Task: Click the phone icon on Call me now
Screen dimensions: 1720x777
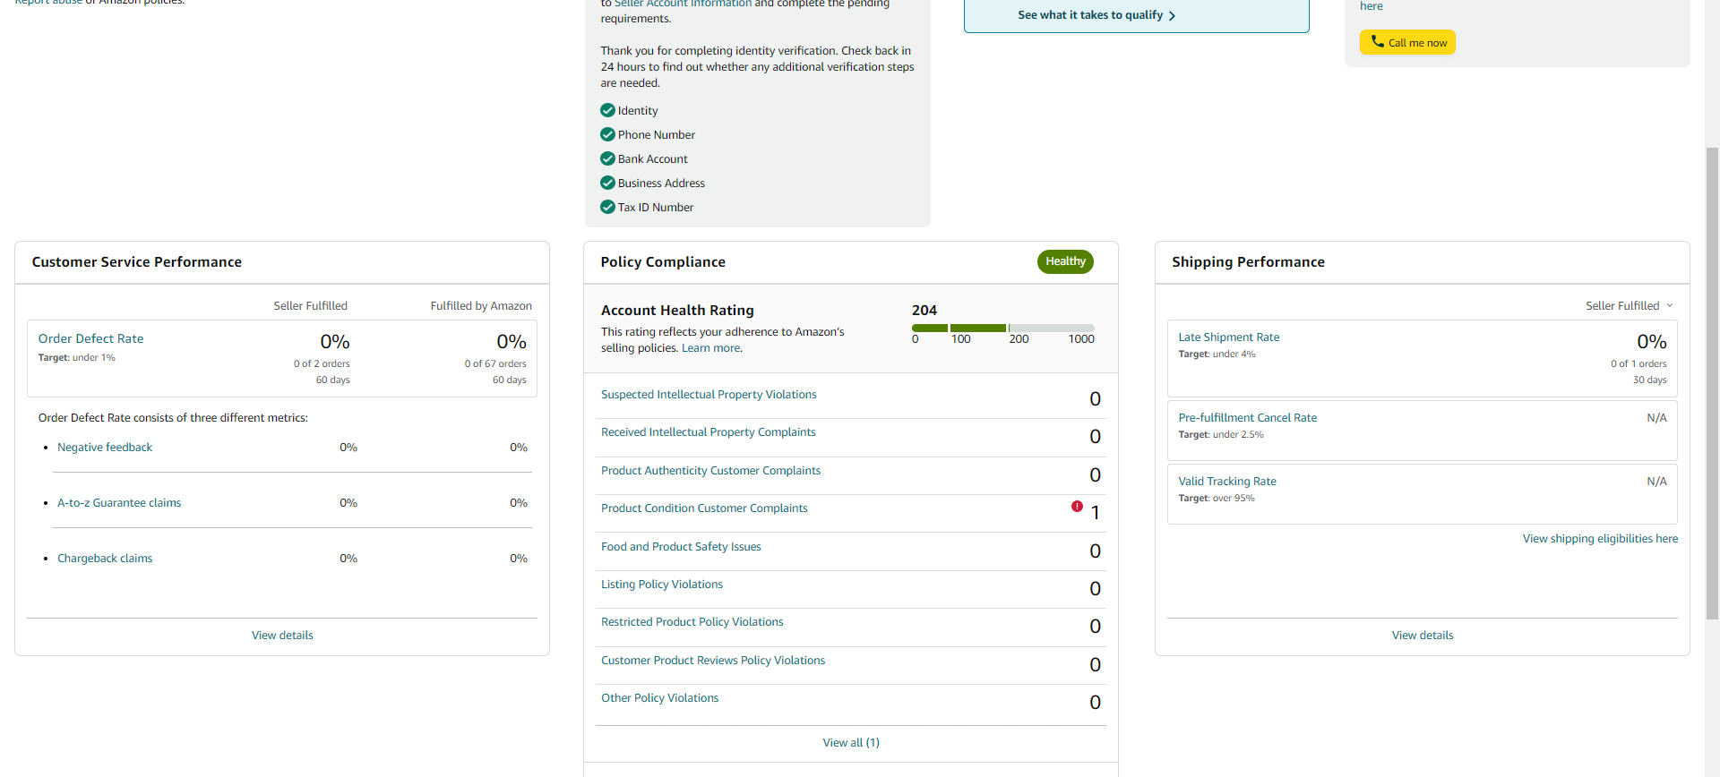Action: 1377,41
